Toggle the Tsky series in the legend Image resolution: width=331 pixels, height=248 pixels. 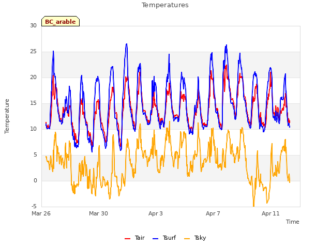point(195,238)
